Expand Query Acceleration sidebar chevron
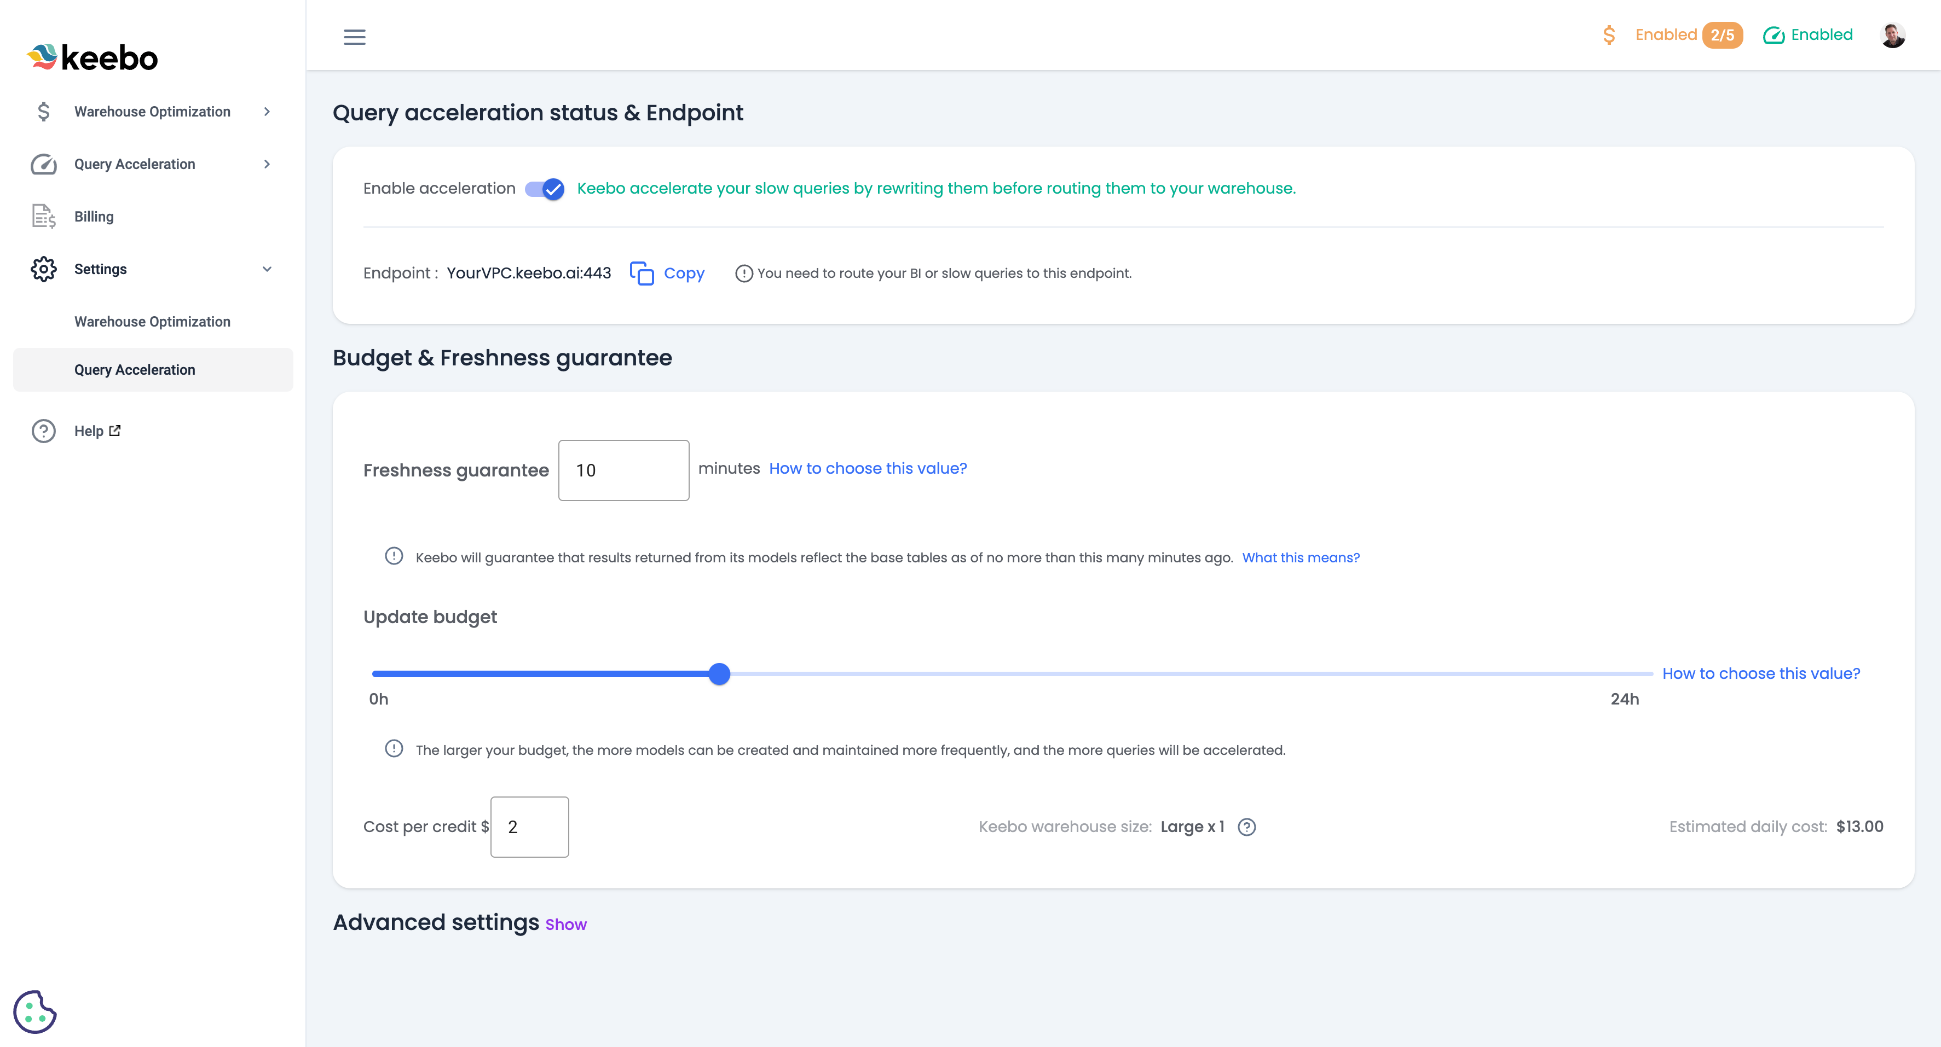 point(267,164)
